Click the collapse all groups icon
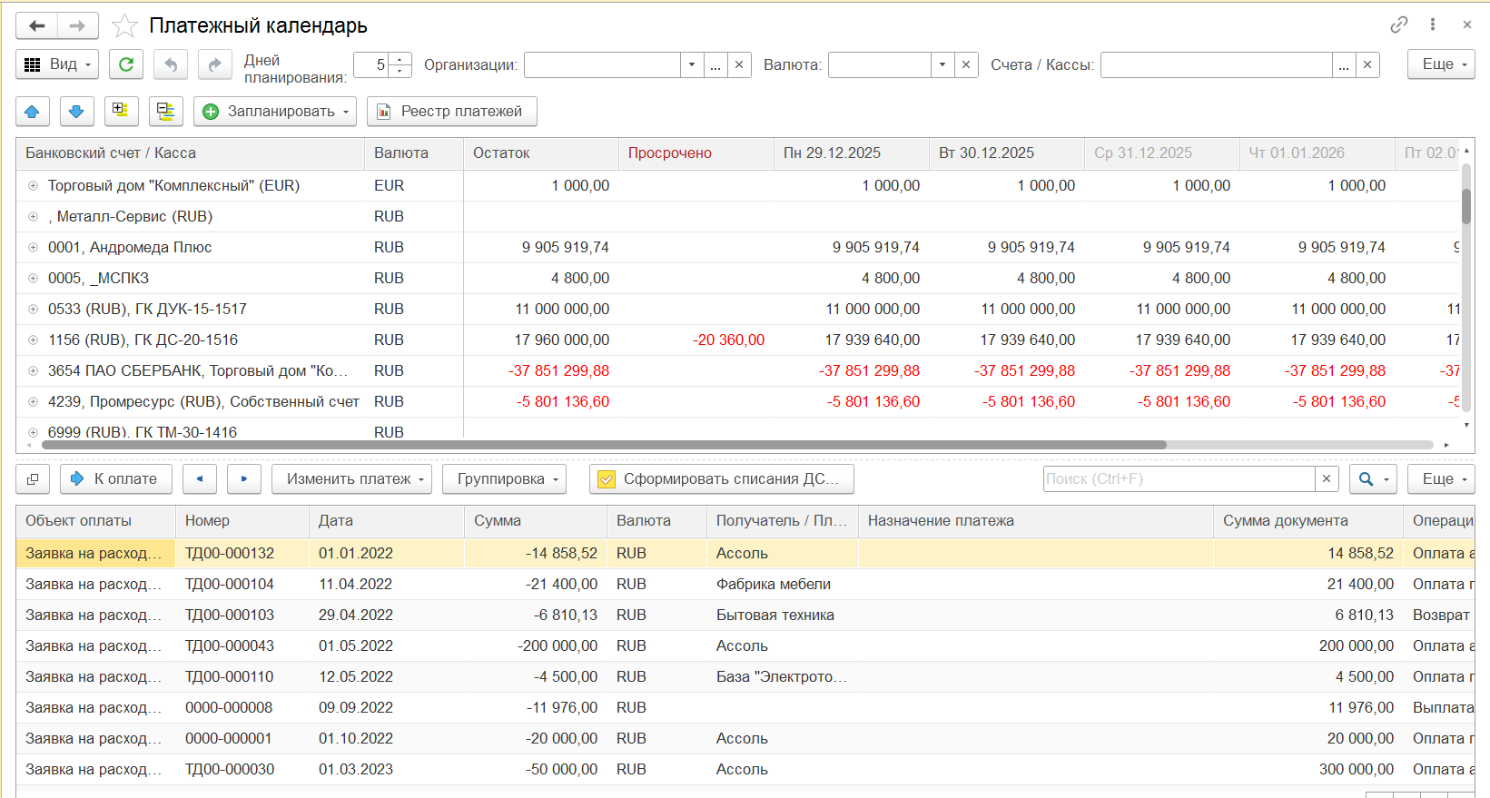This screenshot has height=798, width=1490. [165, 112]
